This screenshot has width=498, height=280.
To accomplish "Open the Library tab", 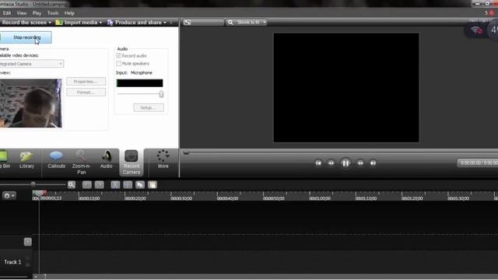I will [x=26, y=159].
